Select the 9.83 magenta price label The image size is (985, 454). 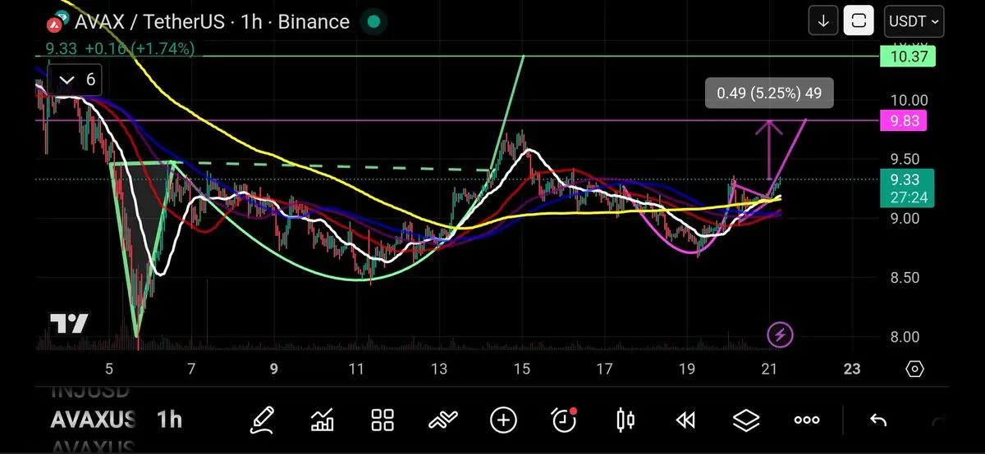[903, 122]
